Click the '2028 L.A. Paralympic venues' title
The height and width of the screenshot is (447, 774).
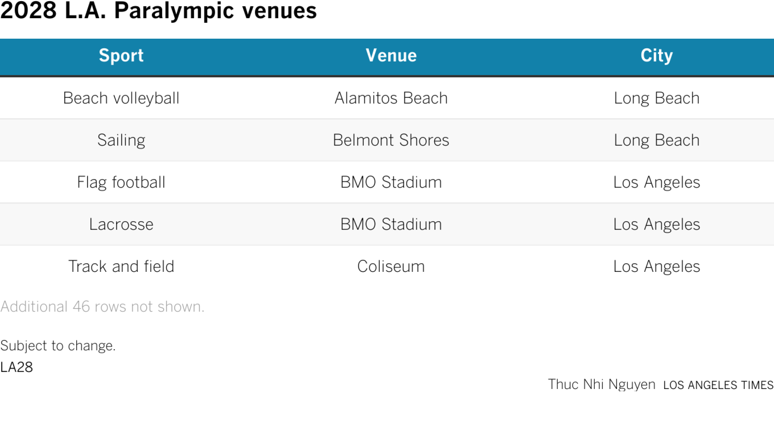[x=158, y=11]
